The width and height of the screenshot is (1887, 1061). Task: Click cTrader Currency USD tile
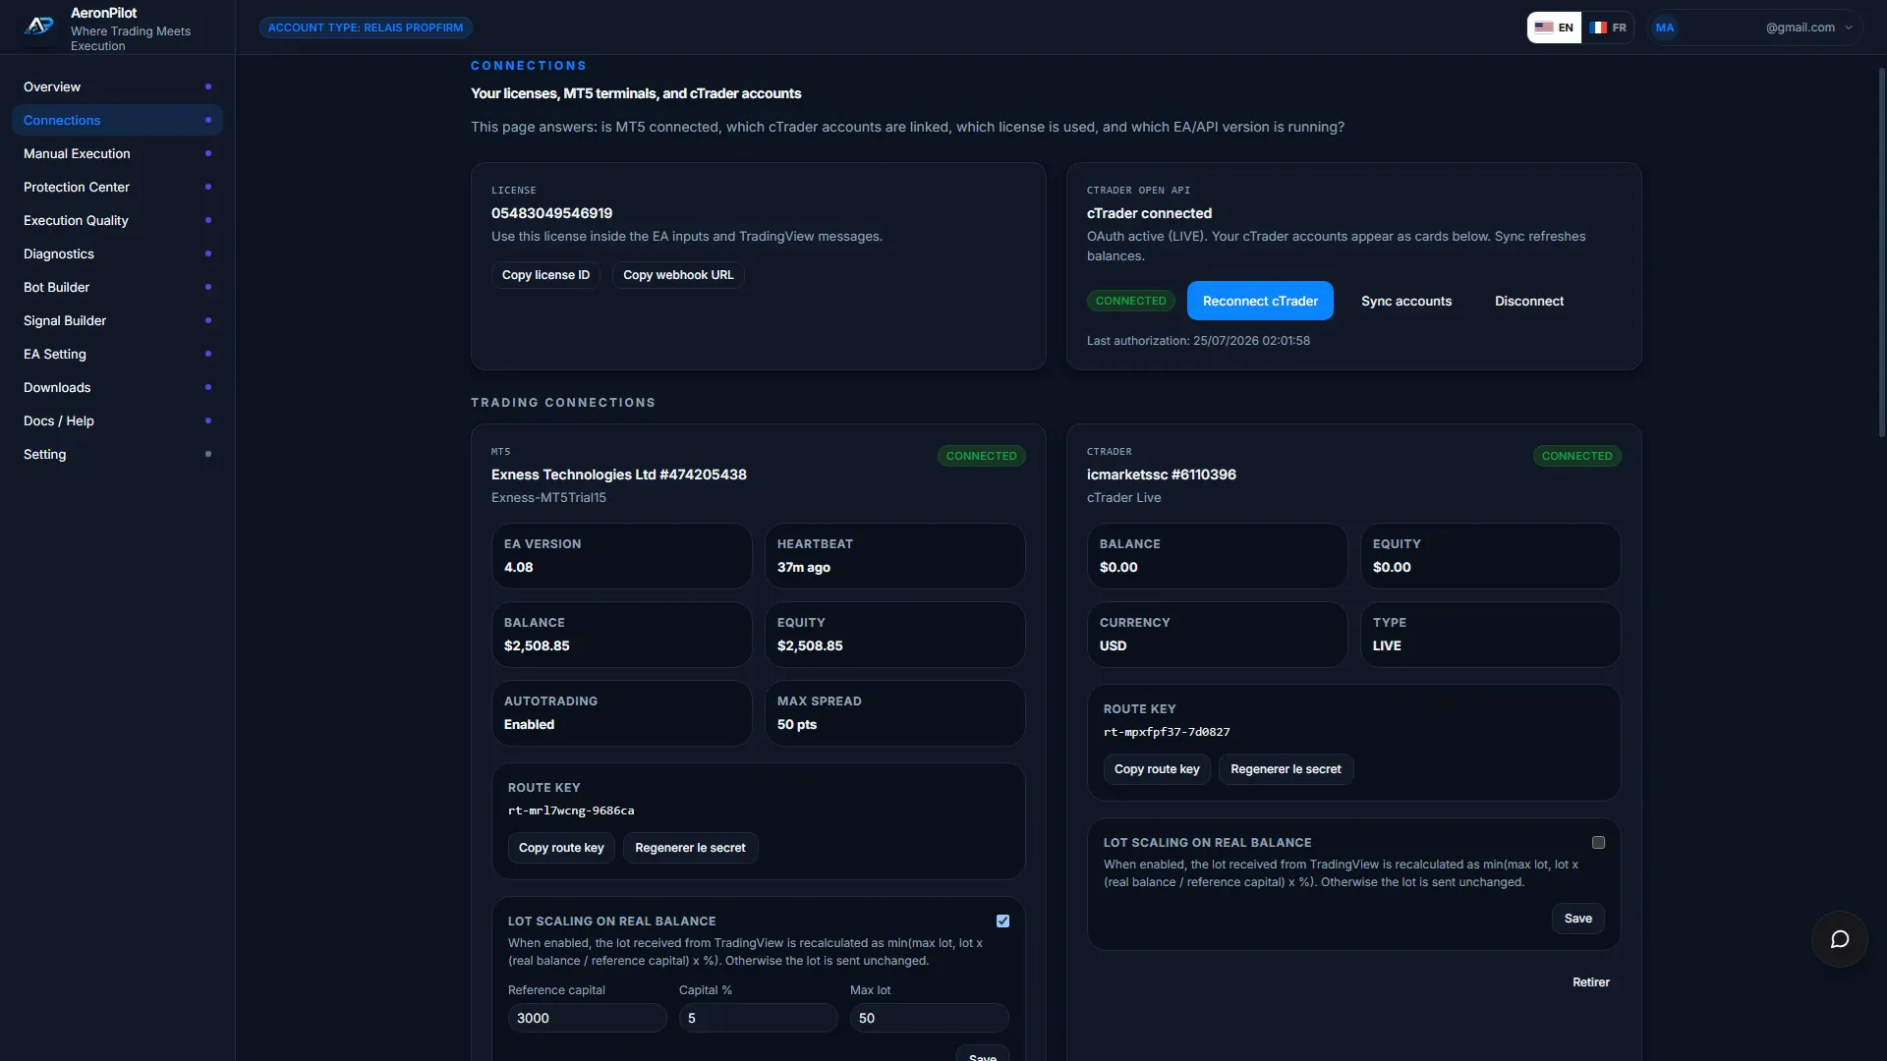point(1218,635)
